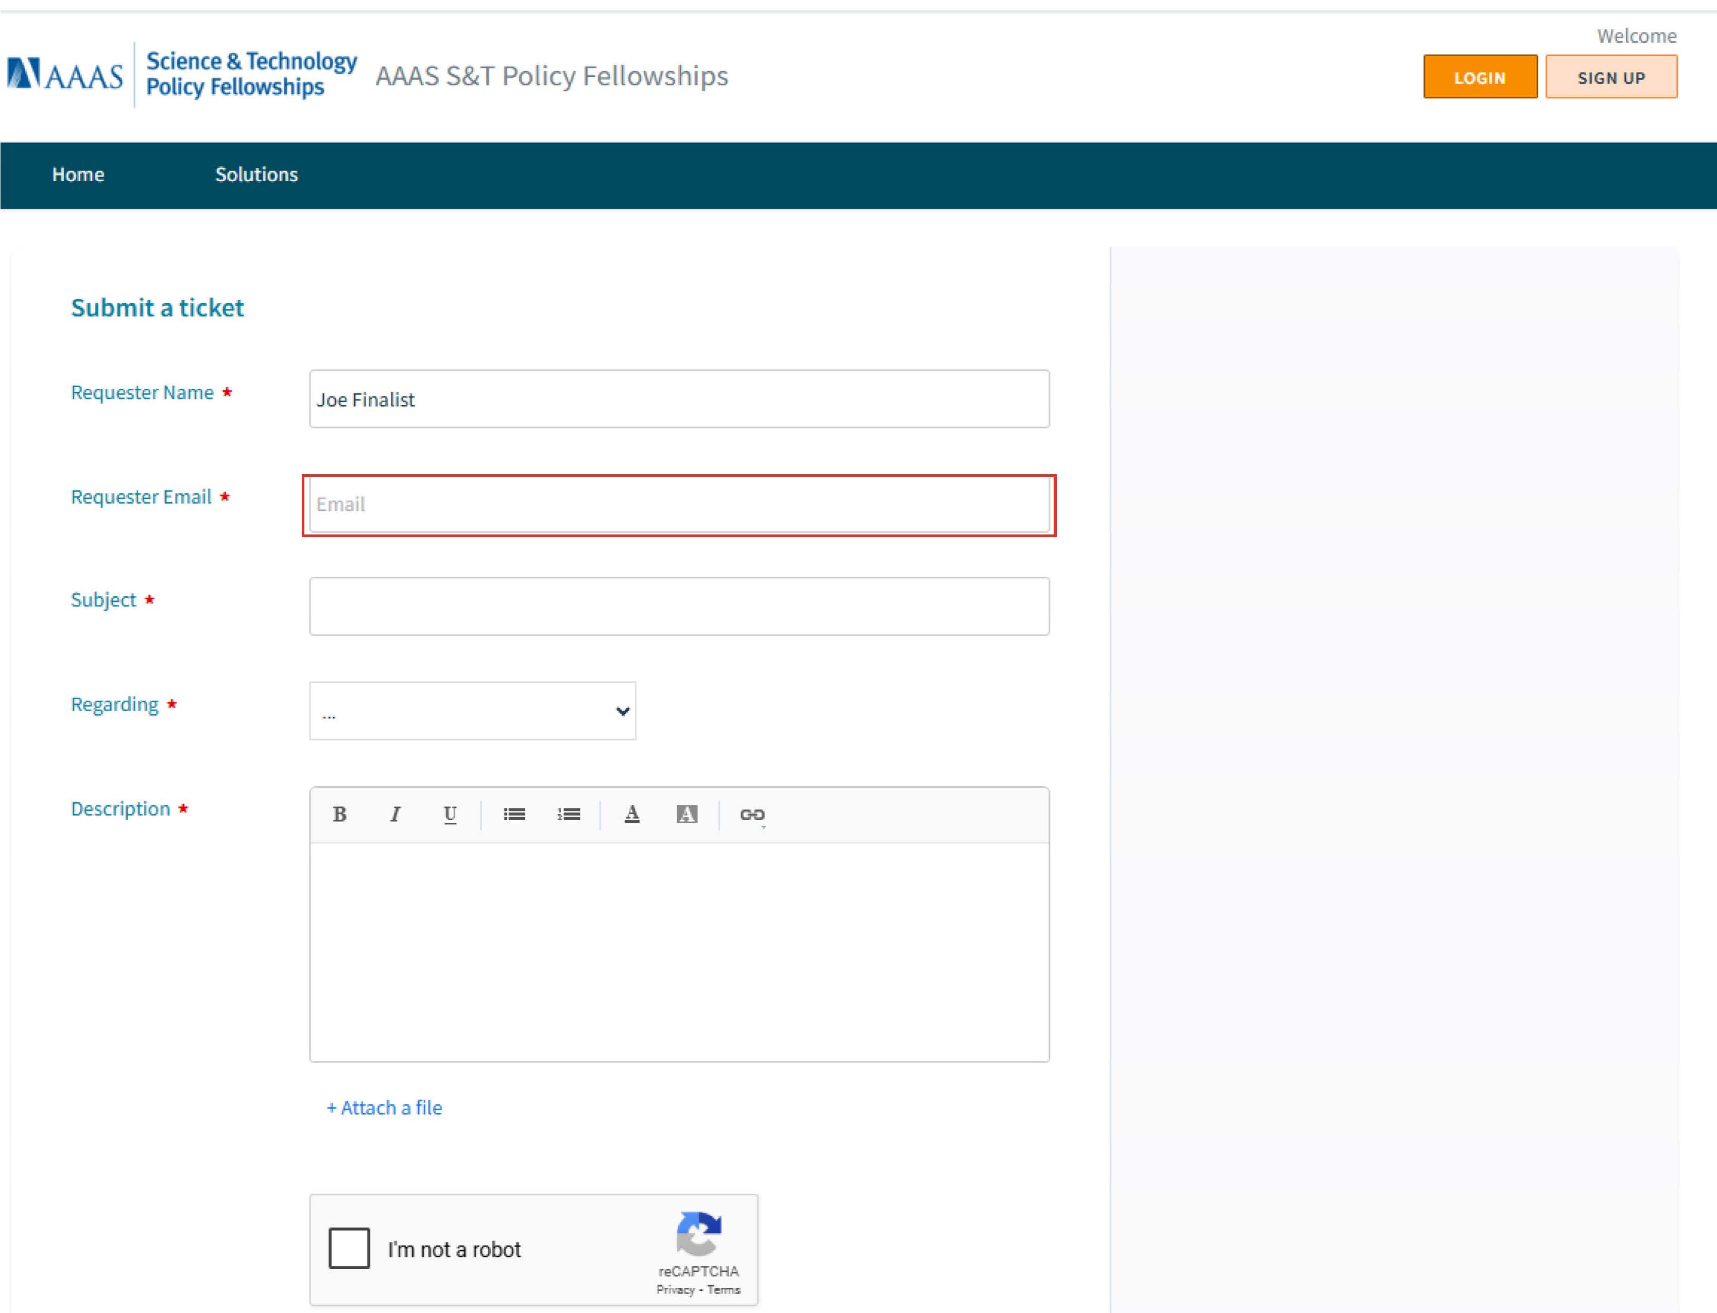Click the underline formatting icon

[450, 815]
